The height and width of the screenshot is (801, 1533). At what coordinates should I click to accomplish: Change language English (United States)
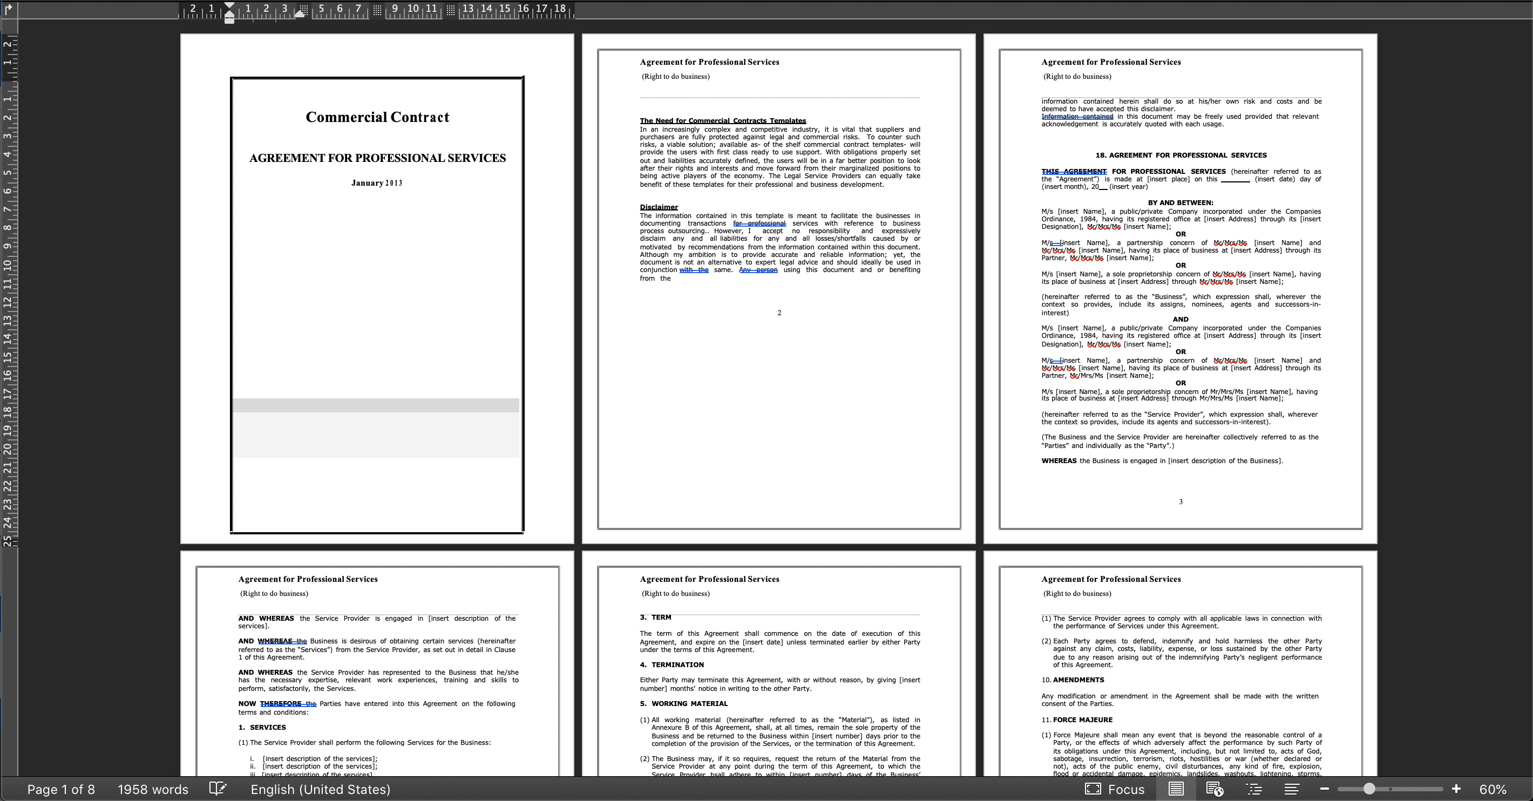(320, 789)
